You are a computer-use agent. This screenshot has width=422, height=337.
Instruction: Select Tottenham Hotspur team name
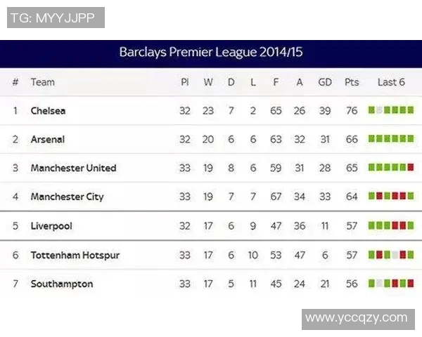tap(75, 256)
